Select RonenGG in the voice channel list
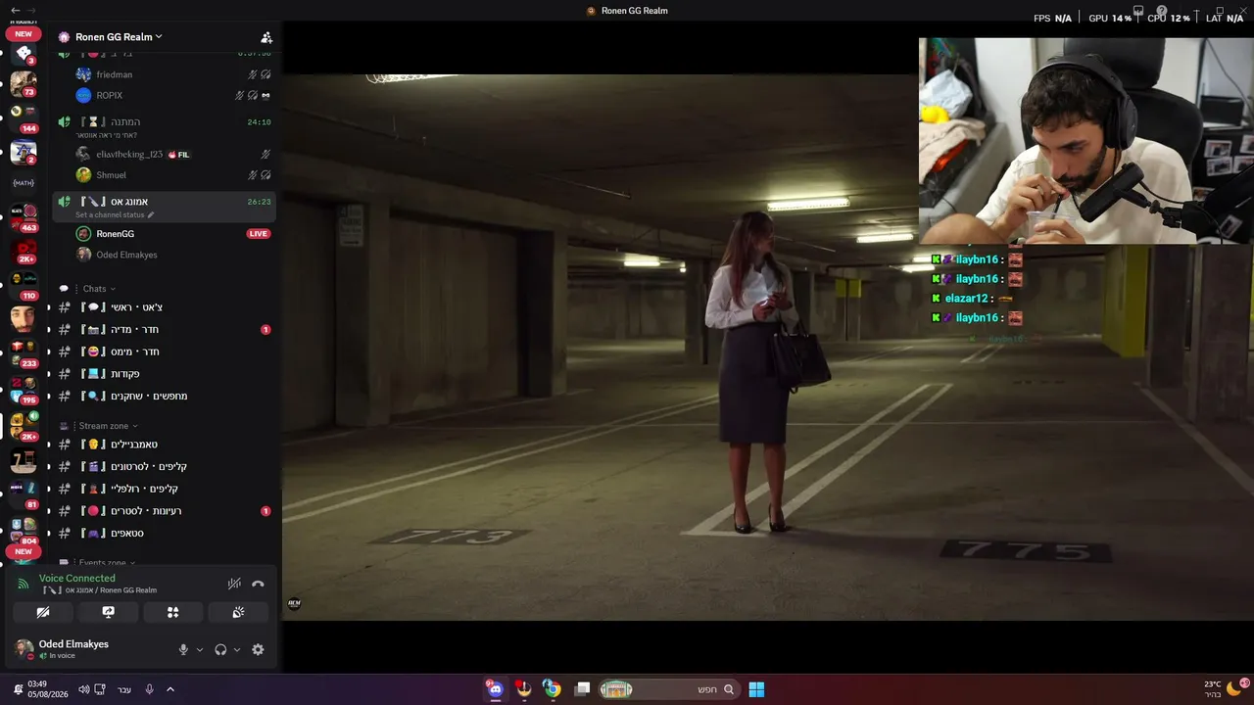Viewport: 1254px width, 705px height. click(x=115, y=234)
